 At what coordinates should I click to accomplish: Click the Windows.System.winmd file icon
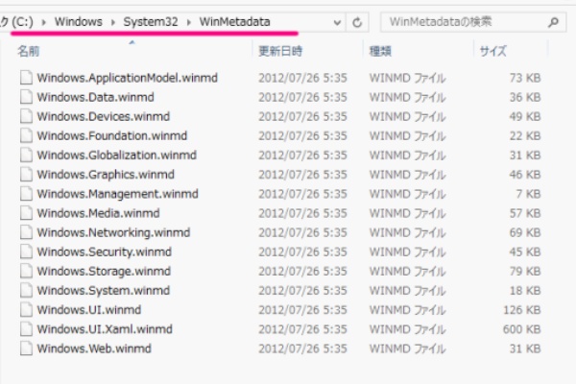[x=26, y=291]
